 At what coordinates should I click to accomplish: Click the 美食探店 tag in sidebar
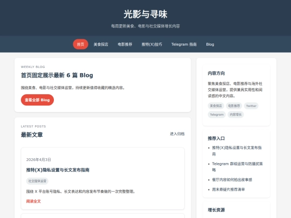click(x=216, y=106)
